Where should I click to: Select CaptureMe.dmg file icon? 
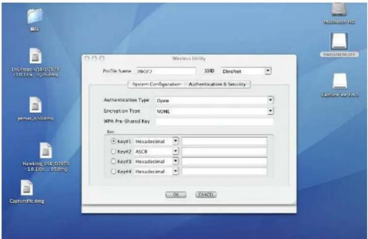pos(26,188)
